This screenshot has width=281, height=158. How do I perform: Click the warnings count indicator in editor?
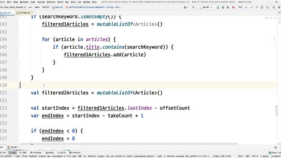click(267, 18)
